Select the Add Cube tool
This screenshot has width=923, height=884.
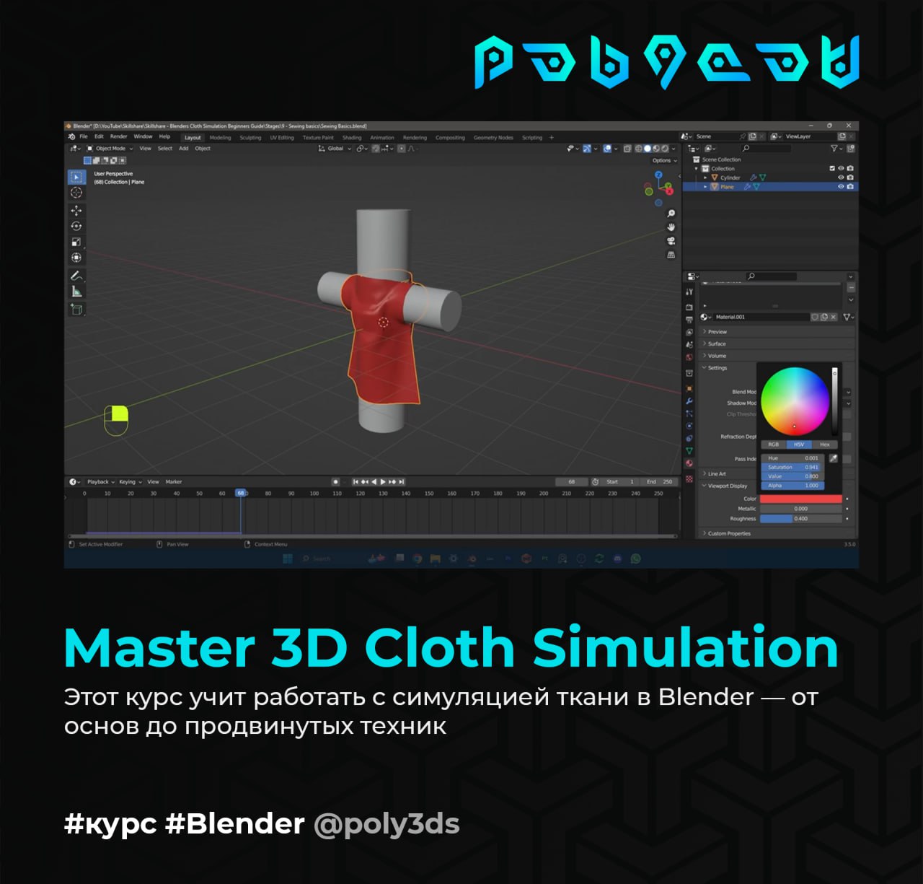coord(76,310)
